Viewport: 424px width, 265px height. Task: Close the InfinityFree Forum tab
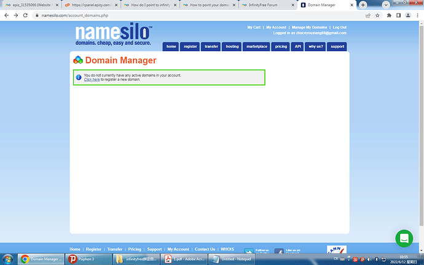pos(293,5)
